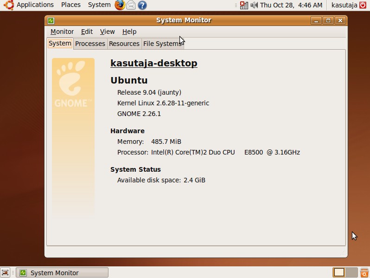370x278 pixels.
Task: Click the network connection status icon
Action: click(x=244, y=5)
